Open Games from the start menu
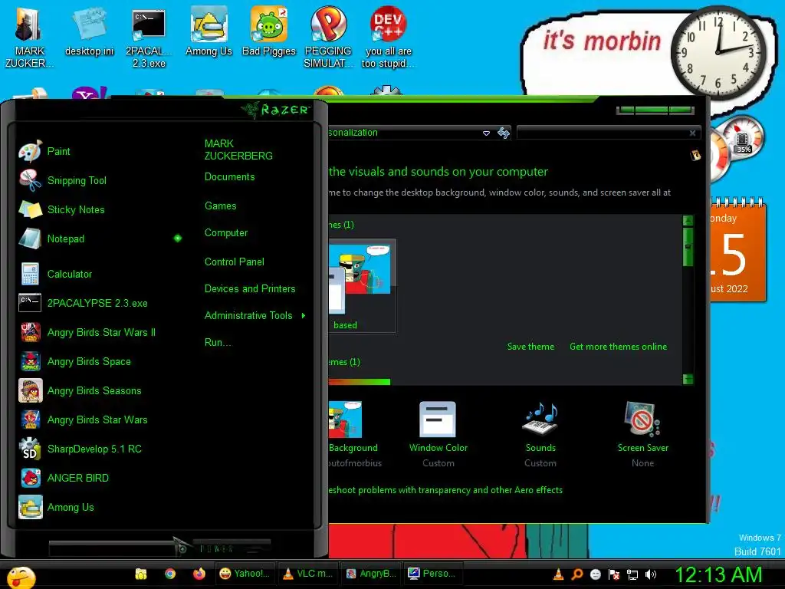785x589 pixels. 220,206
